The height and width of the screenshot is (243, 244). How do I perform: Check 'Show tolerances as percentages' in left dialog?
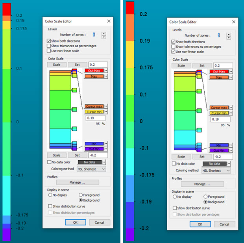(x=49, y=46)
